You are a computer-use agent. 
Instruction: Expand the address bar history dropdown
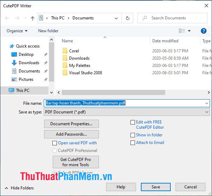coord(116,18)
